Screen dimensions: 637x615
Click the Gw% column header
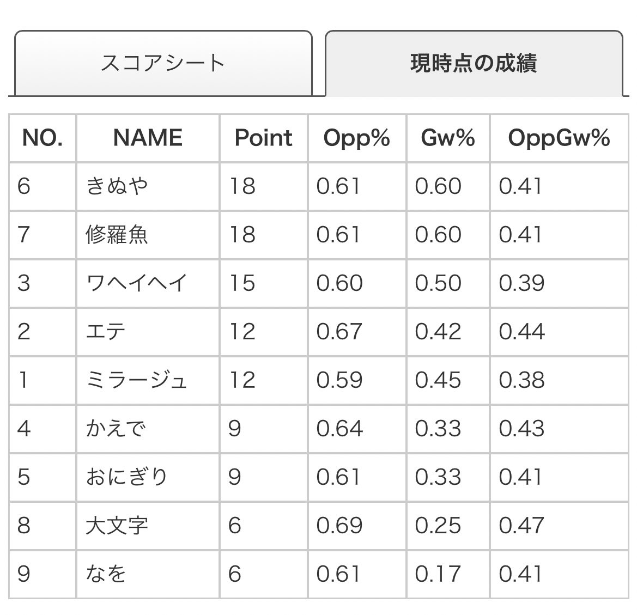[448, 138]
